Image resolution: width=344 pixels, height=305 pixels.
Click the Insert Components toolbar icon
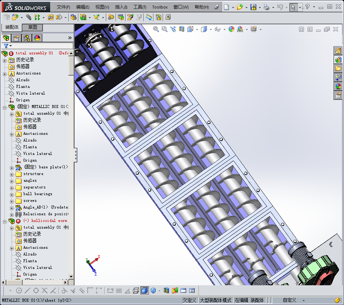pyautogui.click(x=15, y=17)
